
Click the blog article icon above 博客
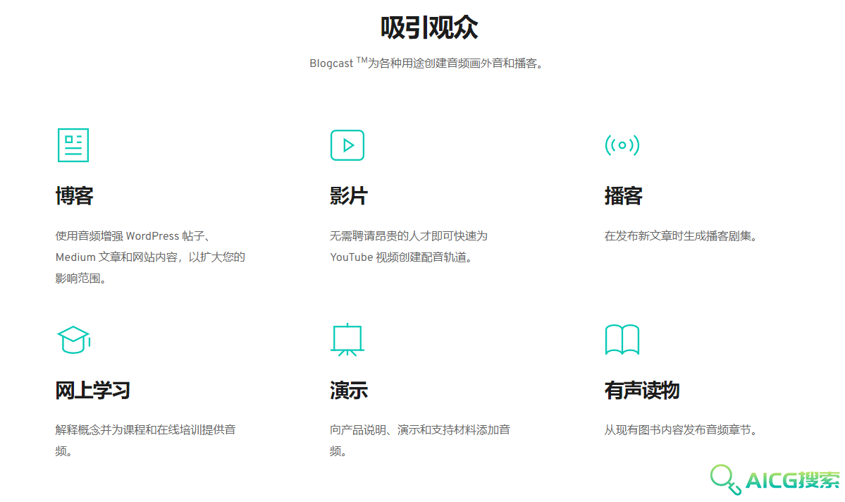[73, 145]
